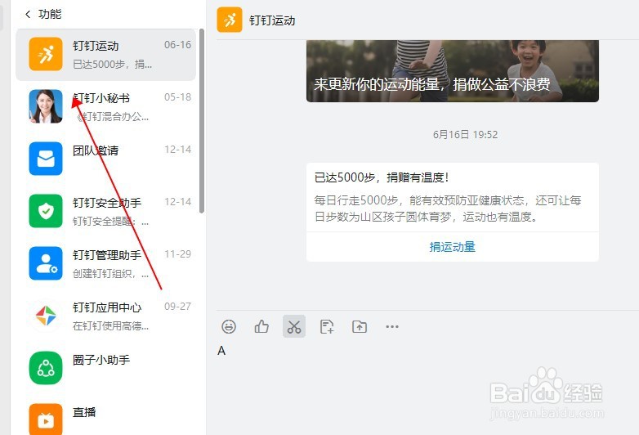Click the 钉钉运动 icon in the chat header

230,20
